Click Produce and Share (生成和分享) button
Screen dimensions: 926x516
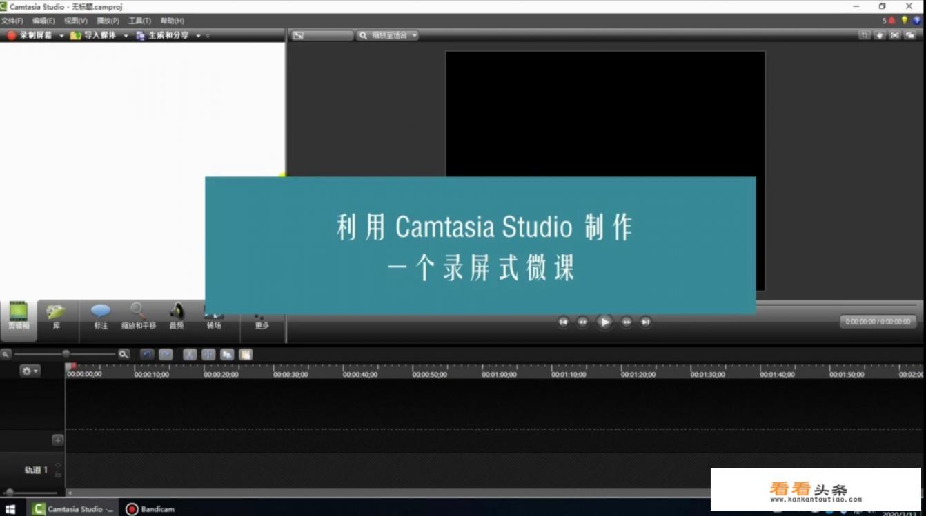point(164,35)
